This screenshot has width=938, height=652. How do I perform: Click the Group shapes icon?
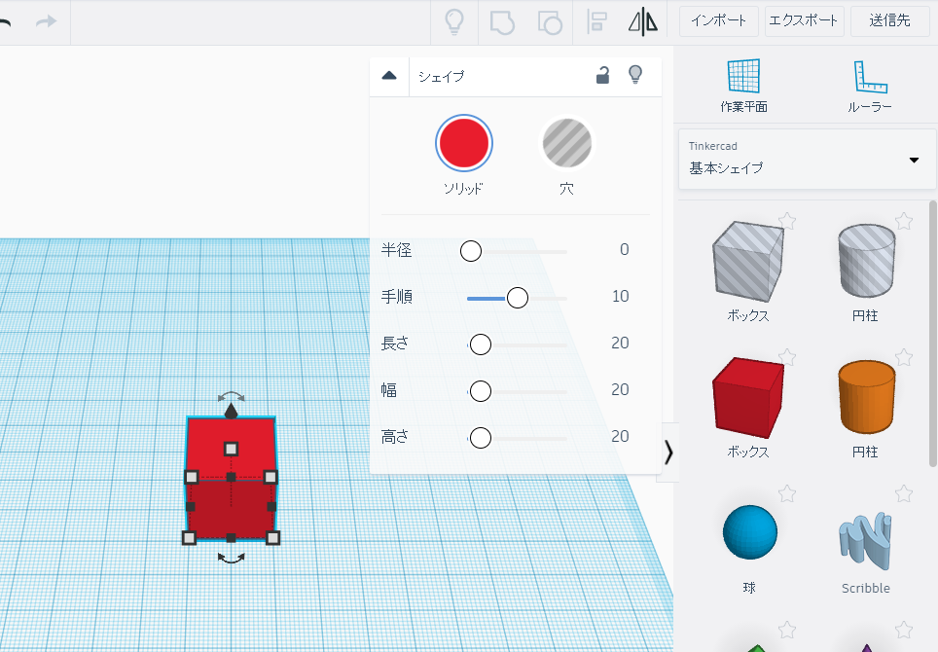(502, 22)
